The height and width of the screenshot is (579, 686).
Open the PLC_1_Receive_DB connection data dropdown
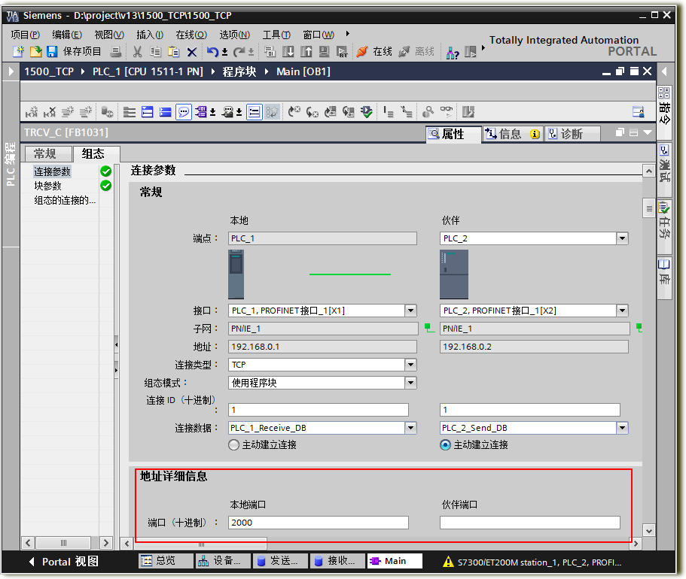(410, 428)
